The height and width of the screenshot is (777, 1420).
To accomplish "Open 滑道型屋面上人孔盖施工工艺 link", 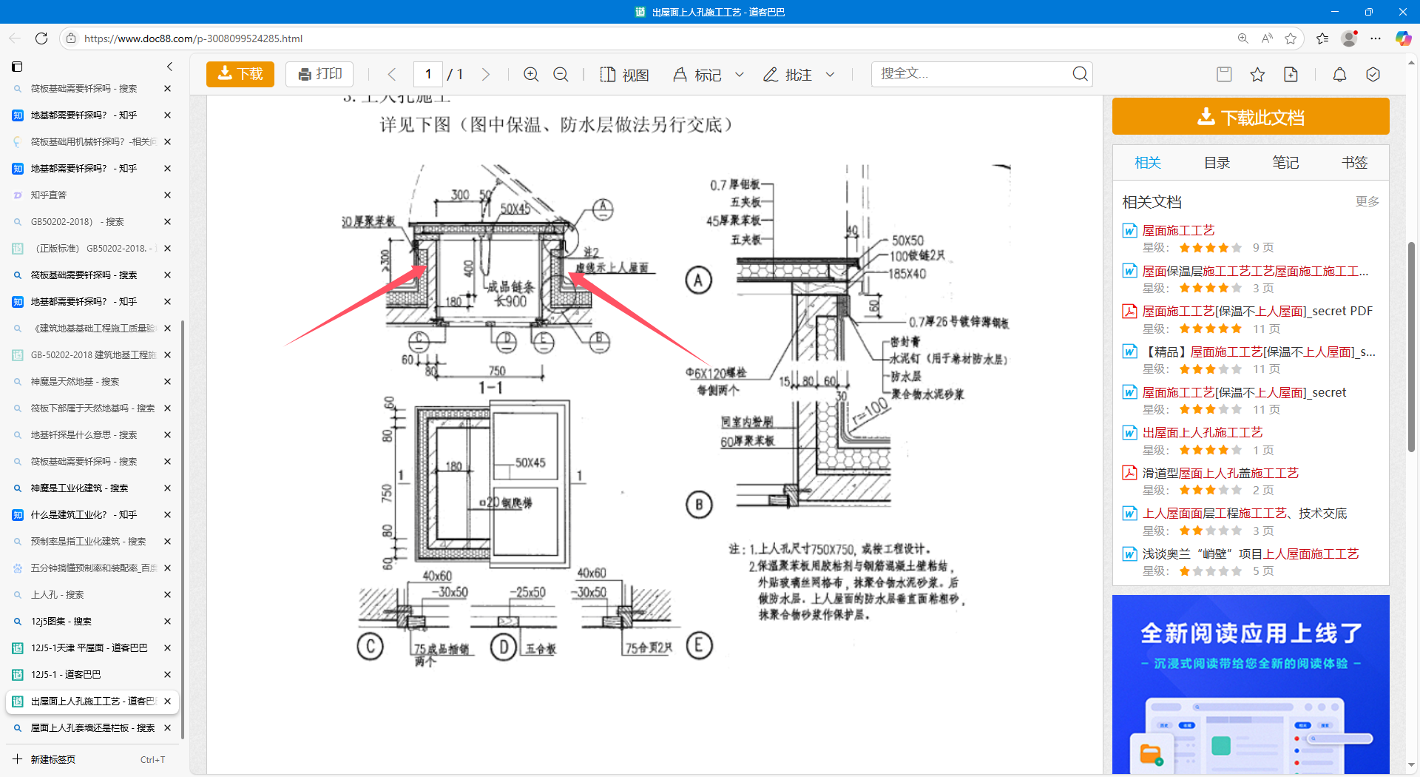I will tap(1220, 473).
